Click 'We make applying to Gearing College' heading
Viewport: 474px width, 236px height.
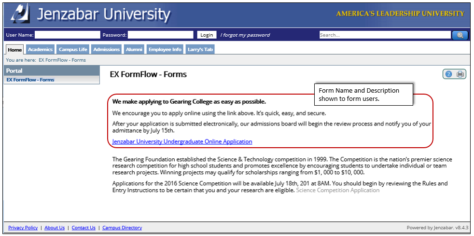[189, 101]
